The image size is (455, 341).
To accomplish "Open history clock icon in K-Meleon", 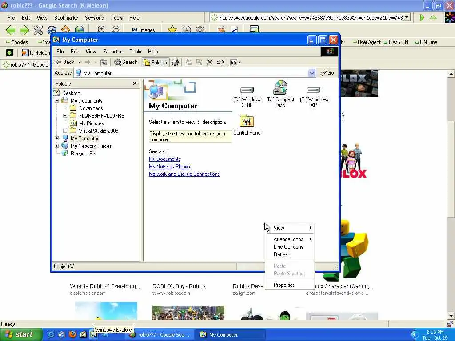I will tap(186, 29).
